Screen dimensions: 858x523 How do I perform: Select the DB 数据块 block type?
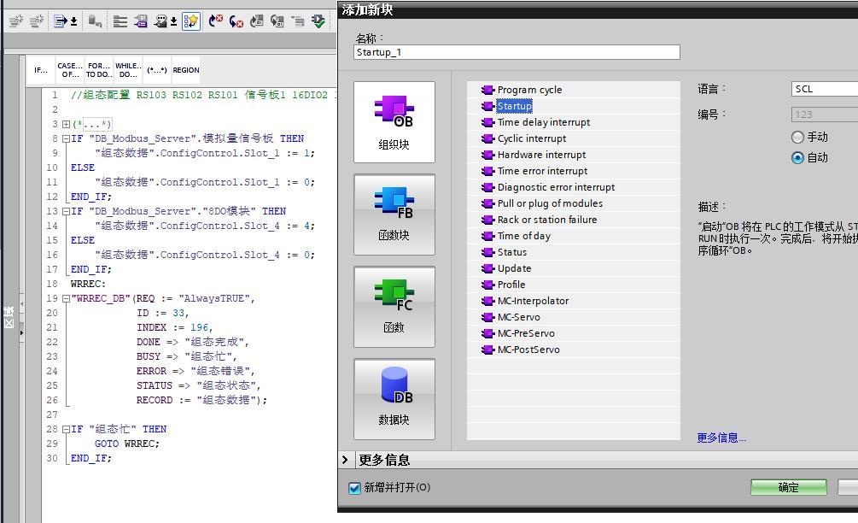394,399
